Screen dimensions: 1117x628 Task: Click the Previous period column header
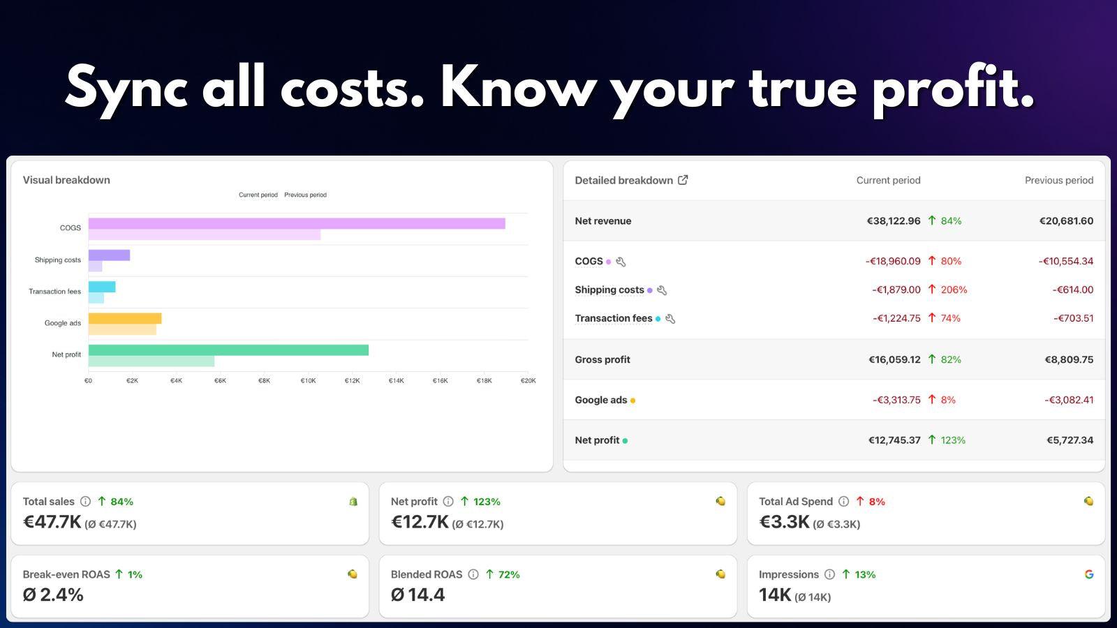click(1059, 180)
